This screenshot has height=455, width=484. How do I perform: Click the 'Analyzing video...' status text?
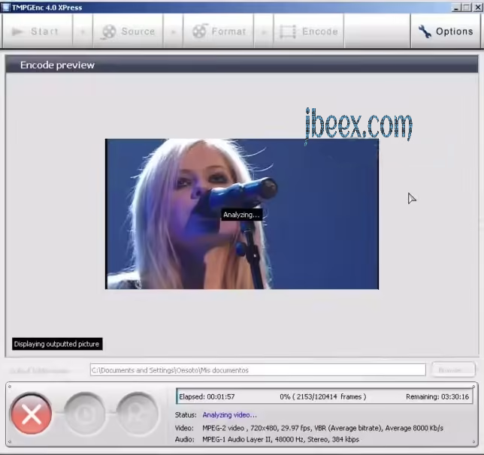pos(229,415)
